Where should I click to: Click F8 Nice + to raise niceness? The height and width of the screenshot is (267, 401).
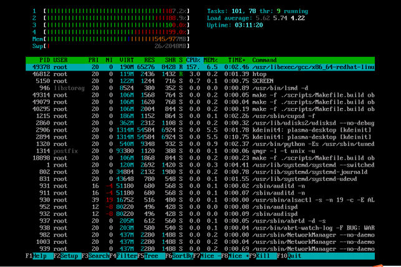tap(235, 256)
